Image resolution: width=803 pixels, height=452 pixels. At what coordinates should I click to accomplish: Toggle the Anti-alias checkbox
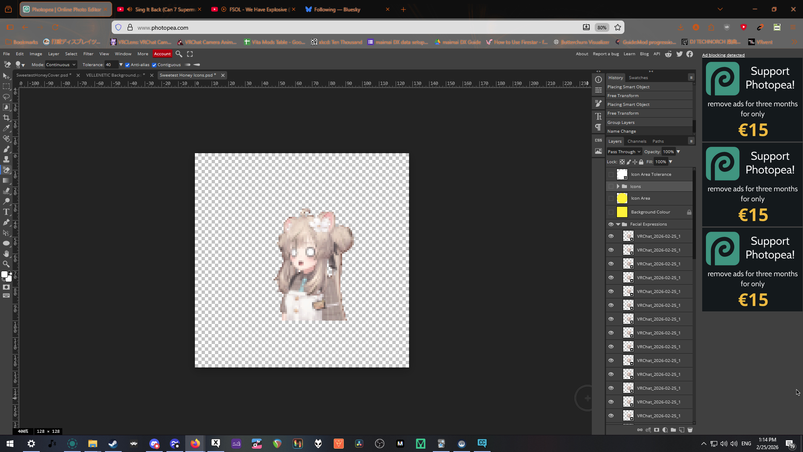point(128,65)
